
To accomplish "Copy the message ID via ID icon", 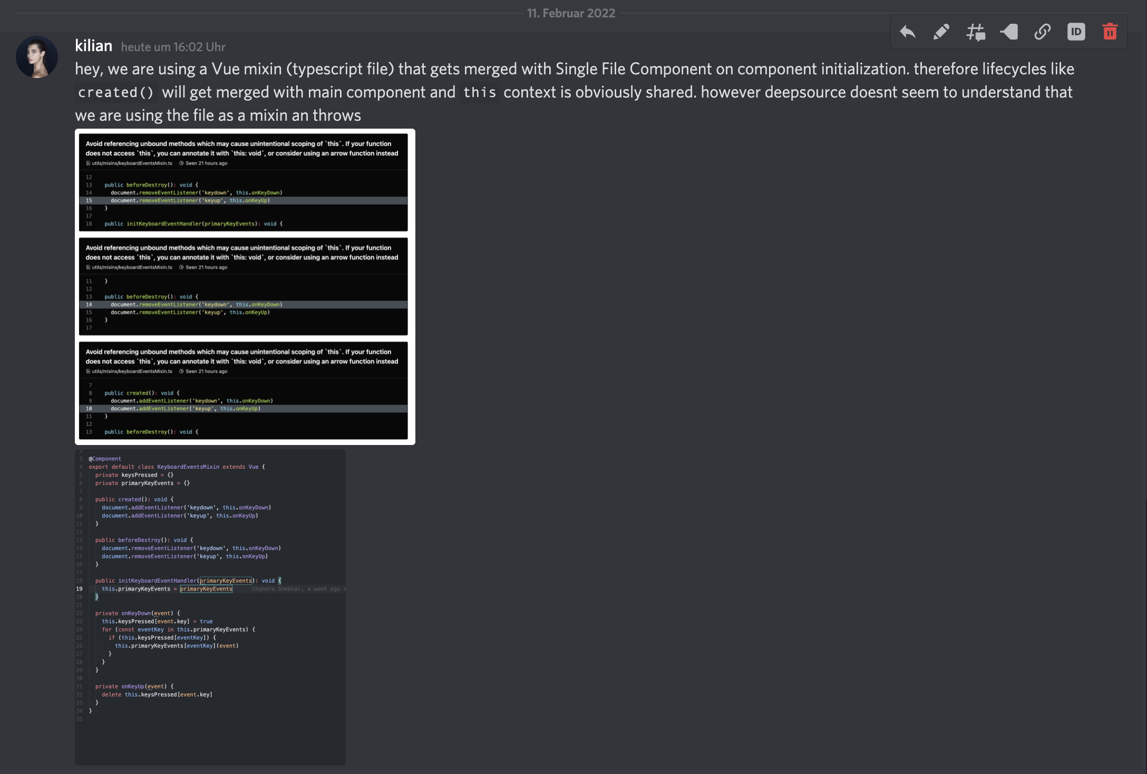I will click(x=1076, y=32).
